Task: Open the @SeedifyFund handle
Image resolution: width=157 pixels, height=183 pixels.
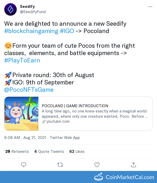Action: [x=33, y=12]
